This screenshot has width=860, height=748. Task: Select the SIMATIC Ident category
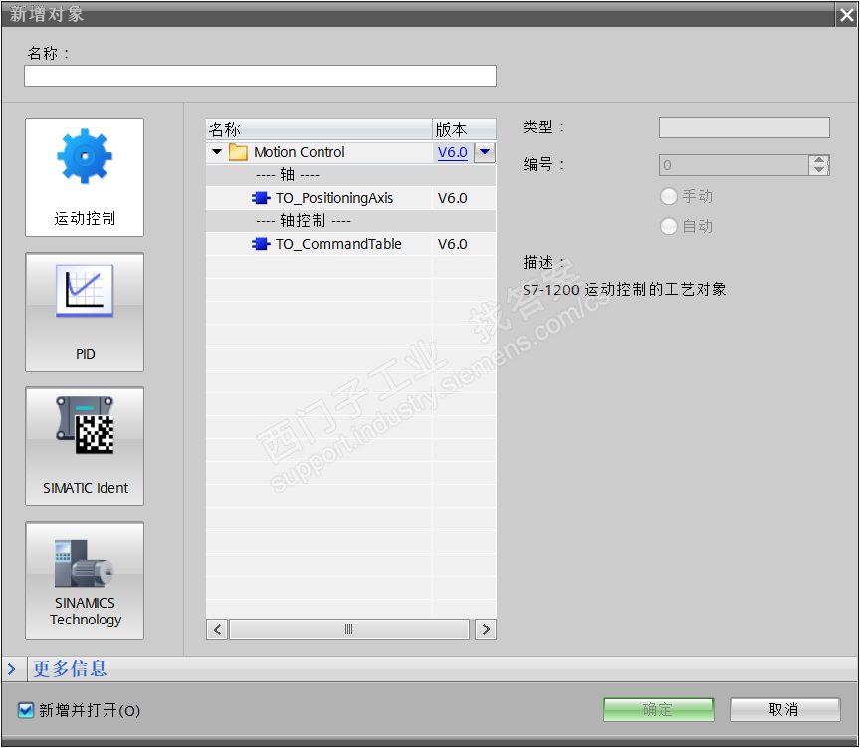click(85, 446)
